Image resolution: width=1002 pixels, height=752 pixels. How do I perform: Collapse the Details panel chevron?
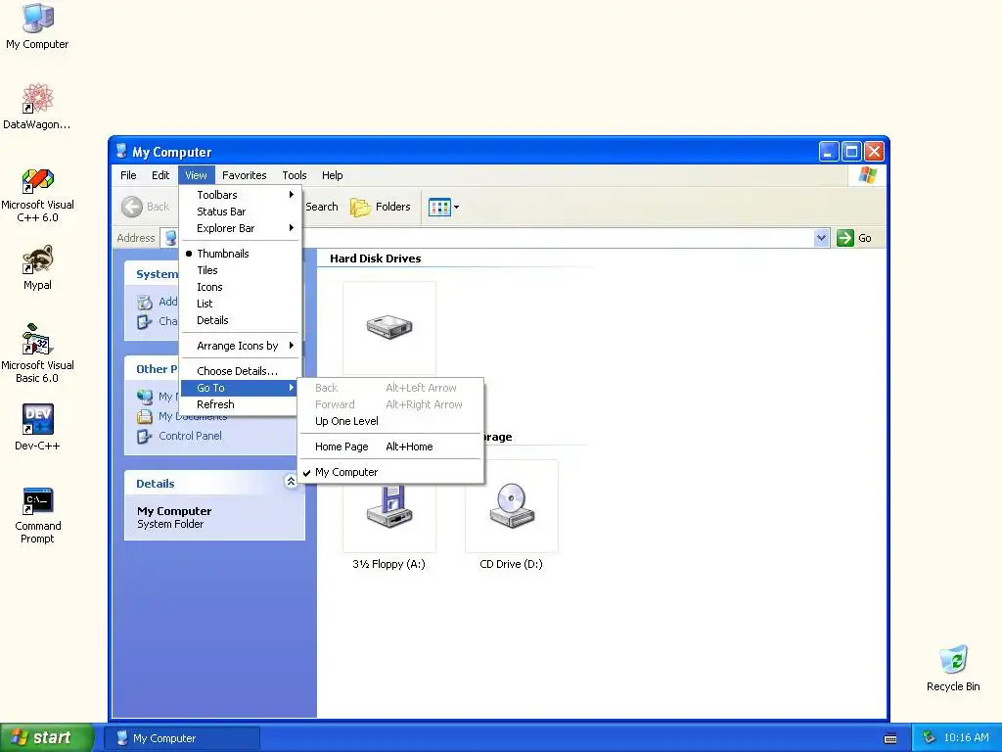[291, 481]
